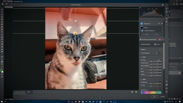Switch Camera Raw to full screen mode

click(x=166, y=5)
